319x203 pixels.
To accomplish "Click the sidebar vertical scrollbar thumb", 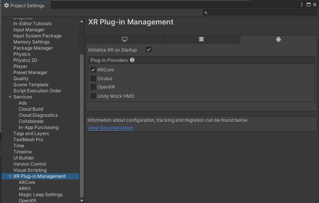I will pyautogui.click(x=82, y=126).
